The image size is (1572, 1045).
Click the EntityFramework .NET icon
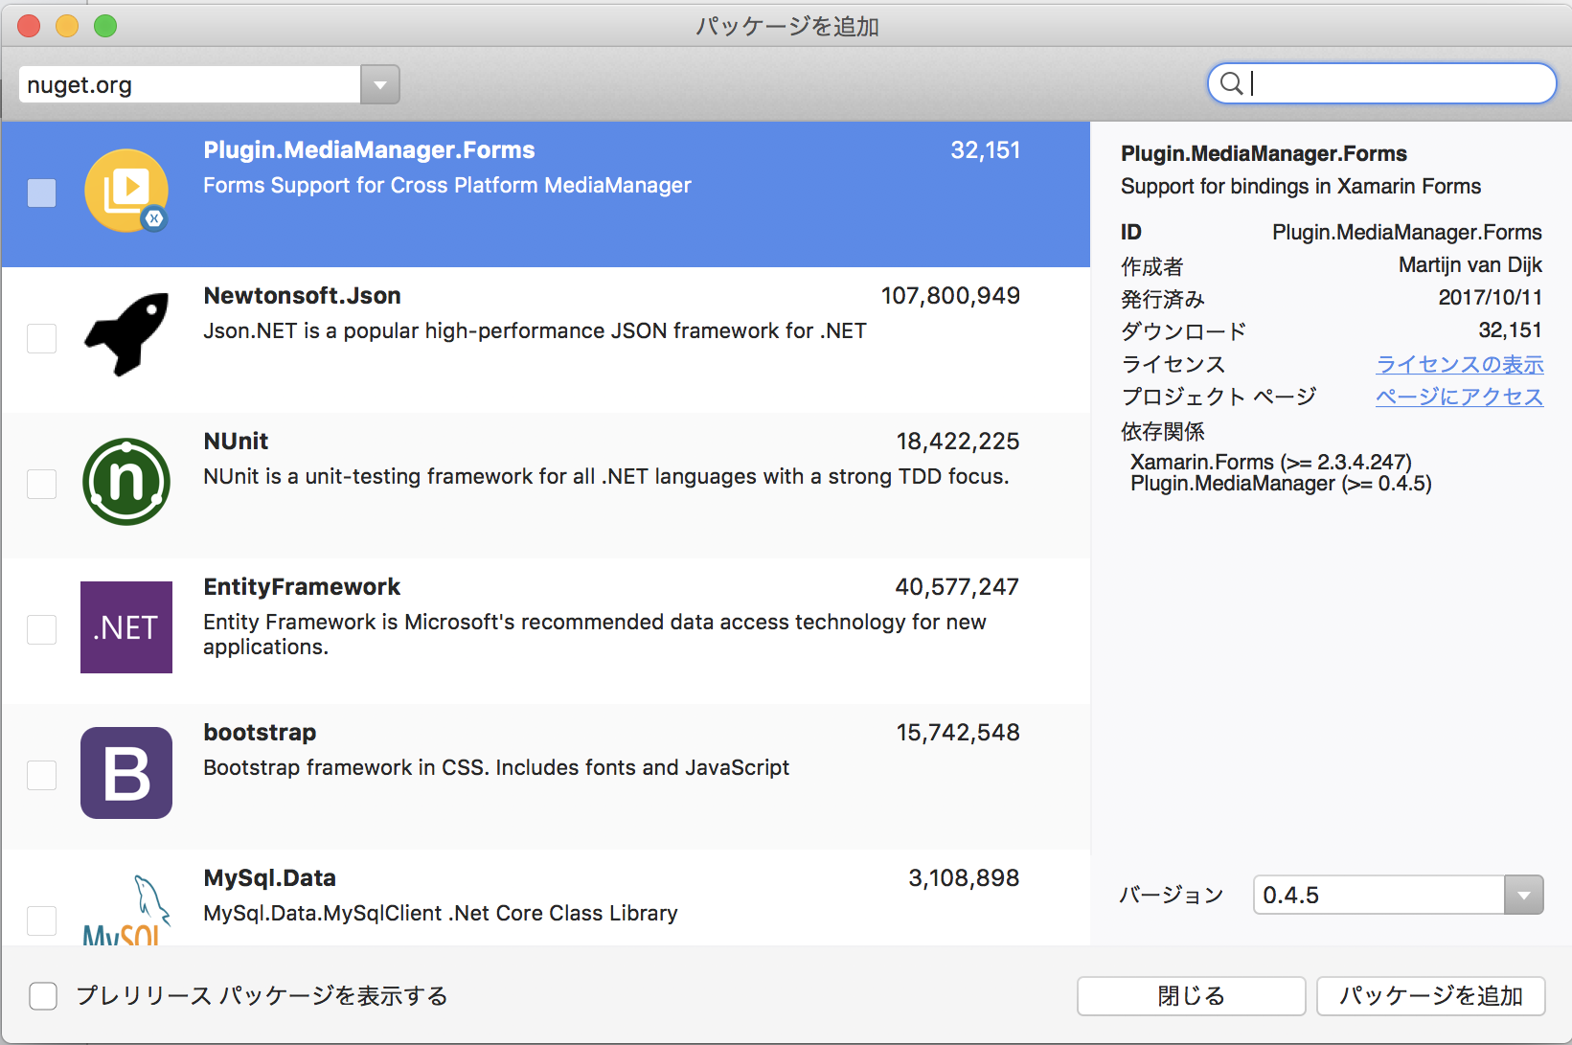125,627
